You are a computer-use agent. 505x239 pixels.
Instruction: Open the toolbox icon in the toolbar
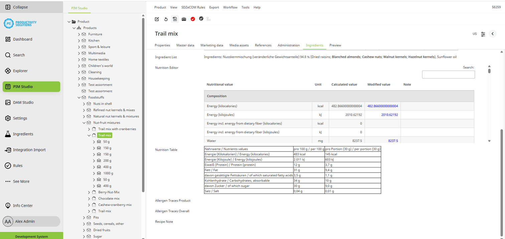[184, 19]
